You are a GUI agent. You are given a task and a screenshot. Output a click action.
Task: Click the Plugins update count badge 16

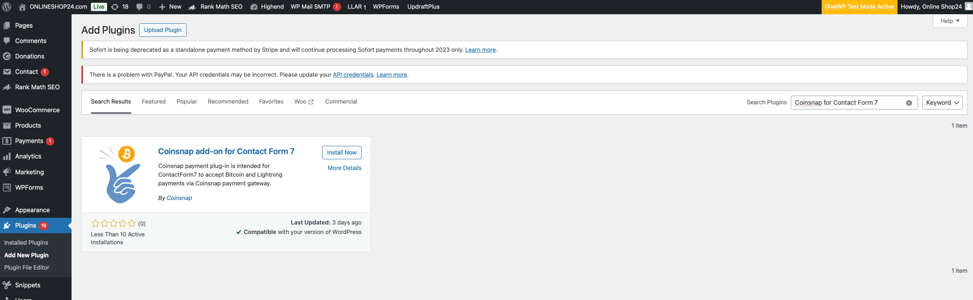pos(43,226)
